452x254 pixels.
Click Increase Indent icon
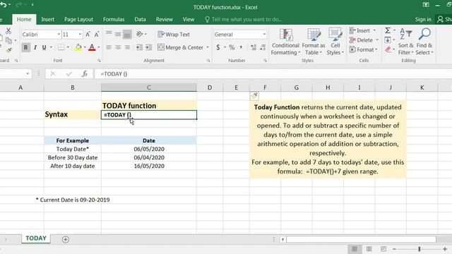tap(148, 47)
